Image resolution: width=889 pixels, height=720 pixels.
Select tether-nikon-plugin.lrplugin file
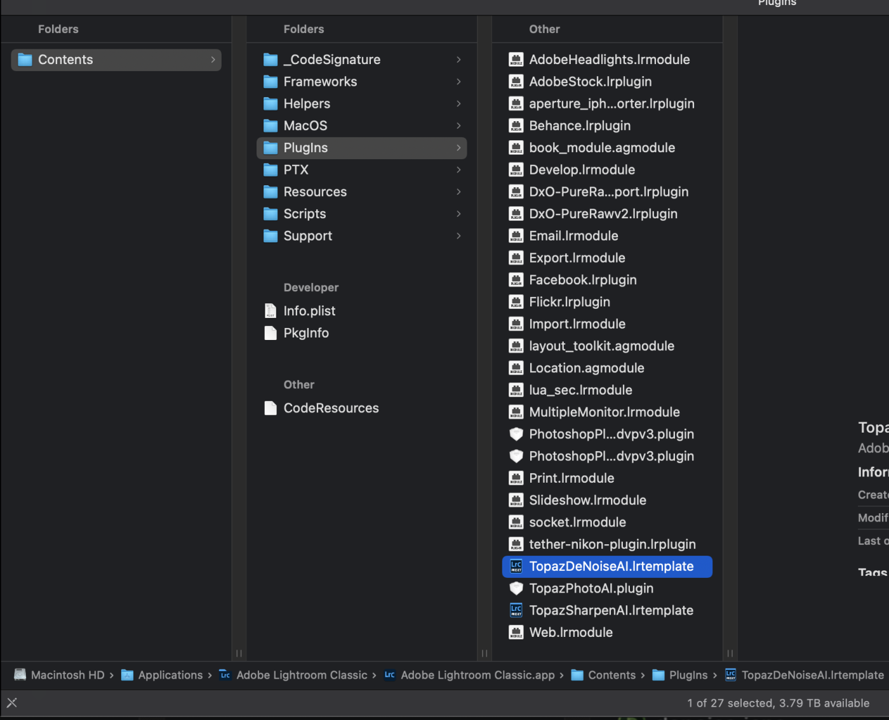click(x=607, y=544)
